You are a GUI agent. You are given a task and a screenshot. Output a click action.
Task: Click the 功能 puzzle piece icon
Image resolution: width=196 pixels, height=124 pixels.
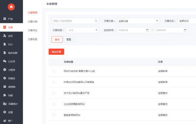coord(5,95)
